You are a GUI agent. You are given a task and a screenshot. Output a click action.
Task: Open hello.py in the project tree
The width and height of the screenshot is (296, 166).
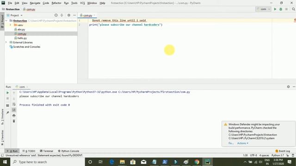[22, 38]
